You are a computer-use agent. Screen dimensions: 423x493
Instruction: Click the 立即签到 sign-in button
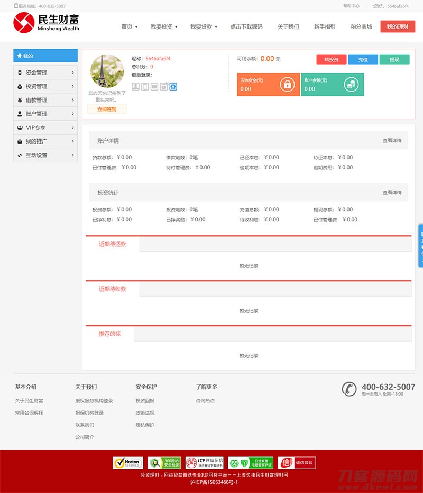[106, 109]
